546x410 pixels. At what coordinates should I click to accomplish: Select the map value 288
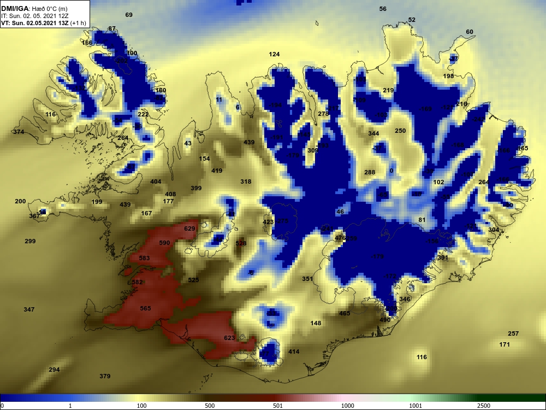tap(370, 172)
